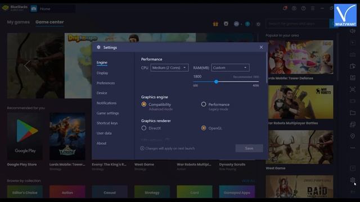This screenshot has width=360, height=202.
Task: Click the search games and apps field
Action: [298, 24]
